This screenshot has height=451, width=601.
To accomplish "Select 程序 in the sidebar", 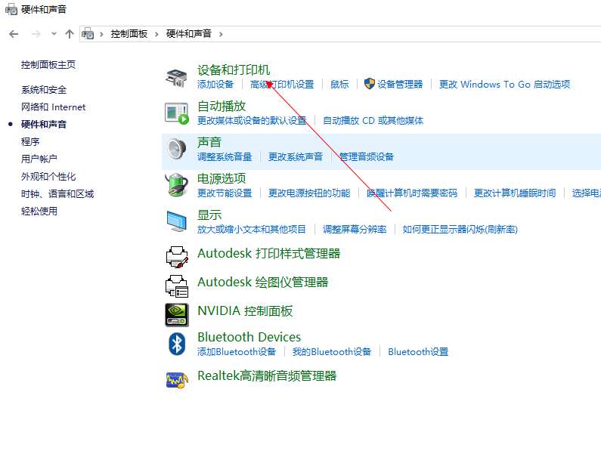I will [x=30, y=141].
